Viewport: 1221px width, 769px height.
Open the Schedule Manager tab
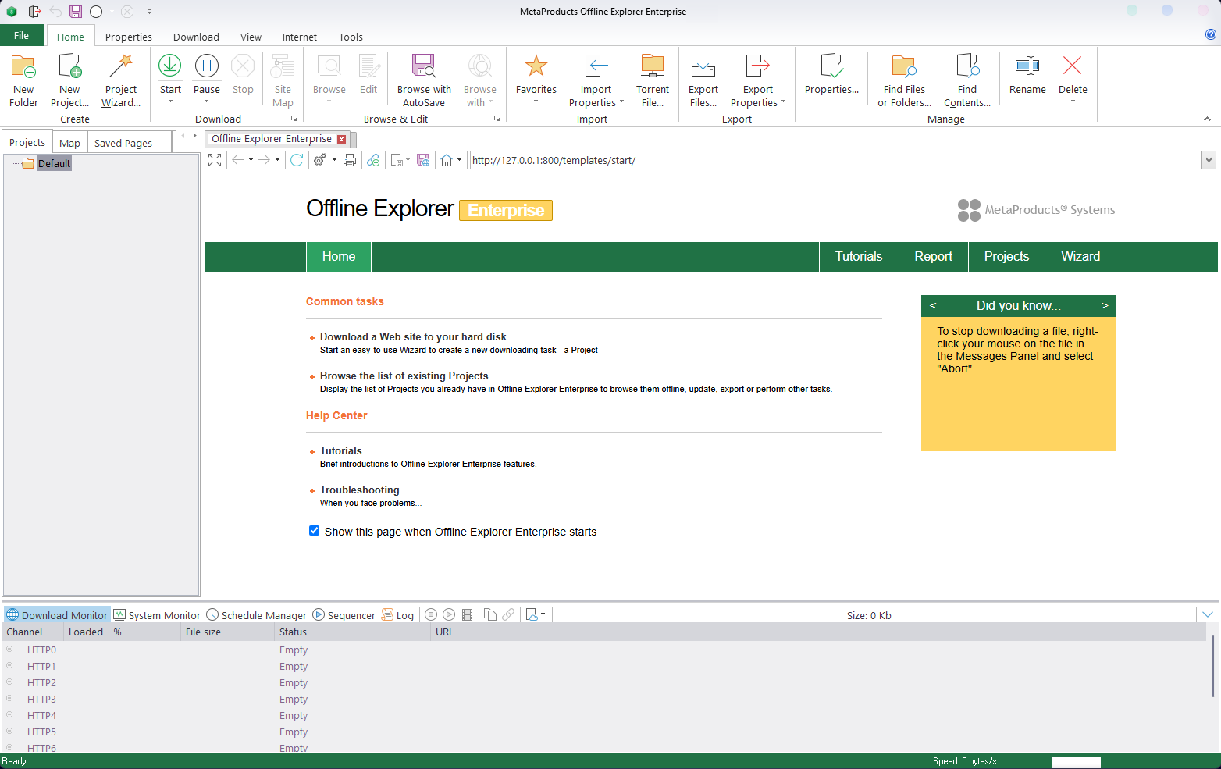coord(257,615)
